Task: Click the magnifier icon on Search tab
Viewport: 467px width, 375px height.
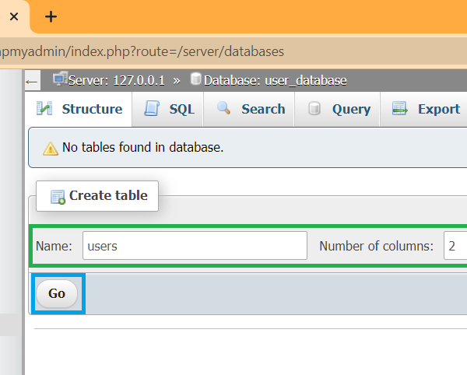Action: tap(224, 109)
